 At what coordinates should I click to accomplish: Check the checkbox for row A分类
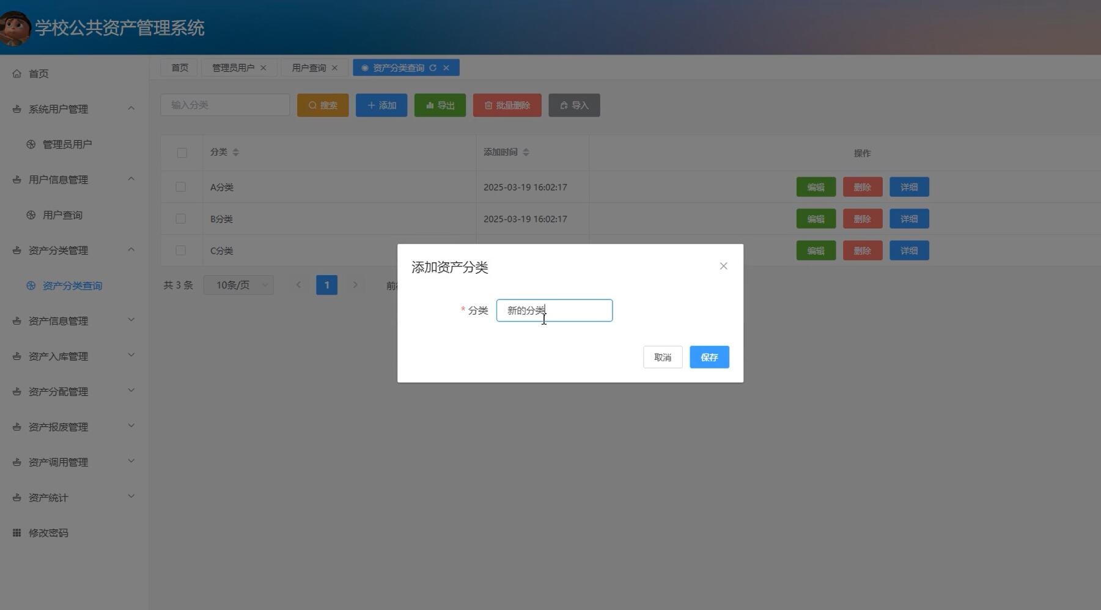pyautogui.click(x=182, y=186)
